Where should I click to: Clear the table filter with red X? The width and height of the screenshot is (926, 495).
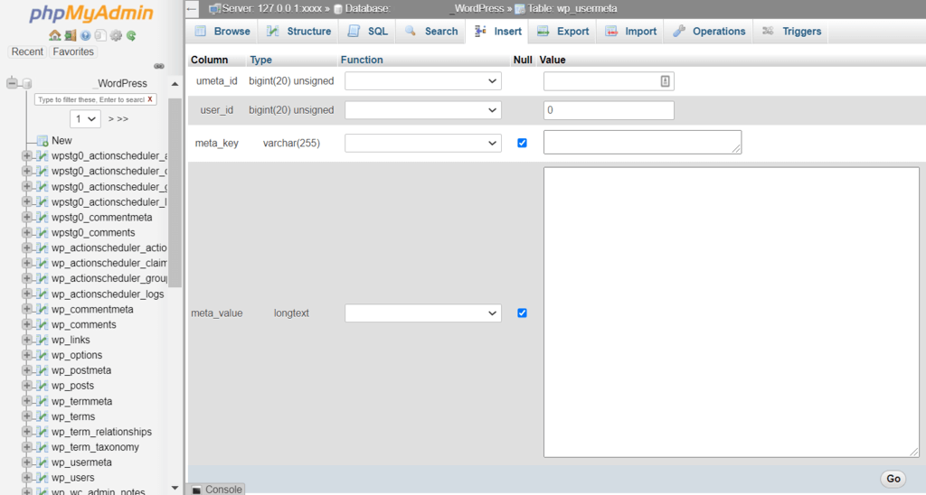(x=150, y=99)
